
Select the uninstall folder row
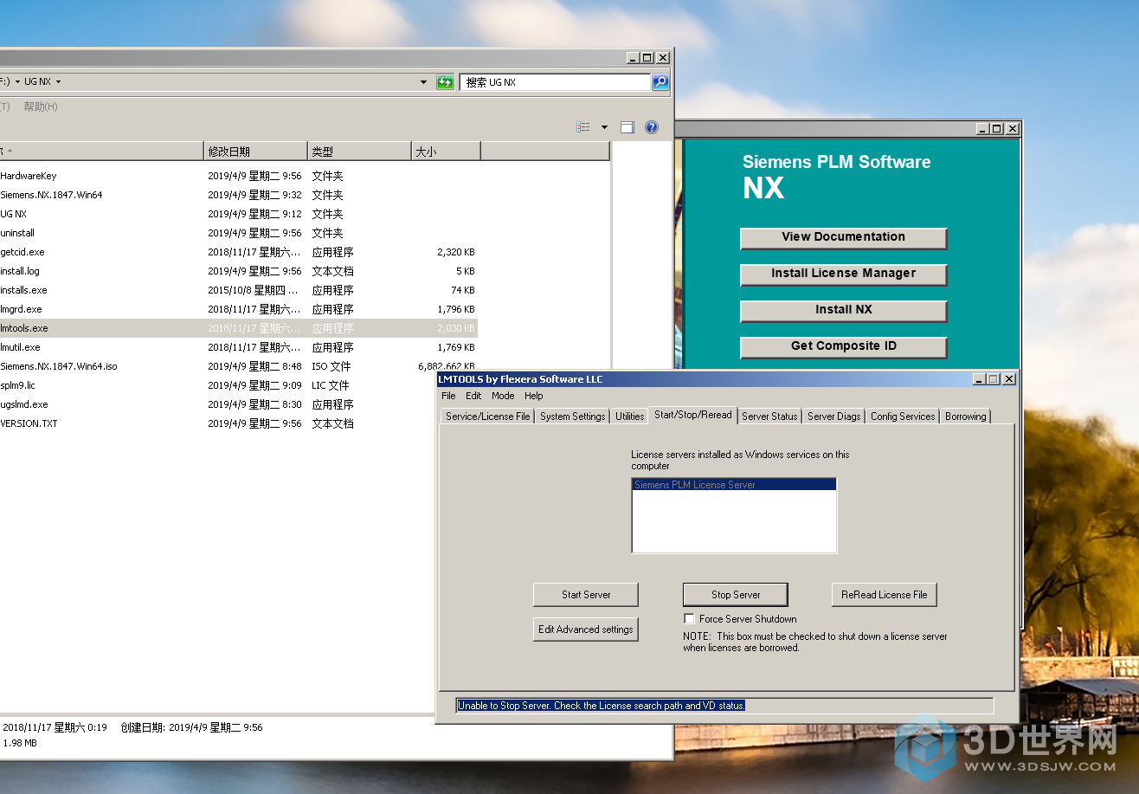click(x=238, y=233)
